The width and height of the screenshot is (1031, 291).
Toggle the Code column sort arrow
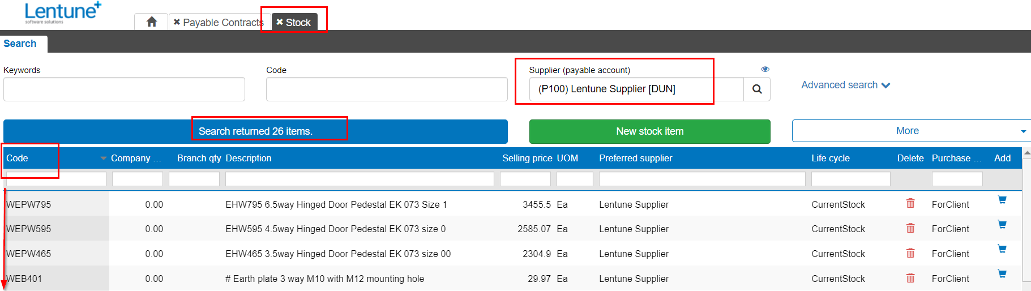(x=104, y=159)
